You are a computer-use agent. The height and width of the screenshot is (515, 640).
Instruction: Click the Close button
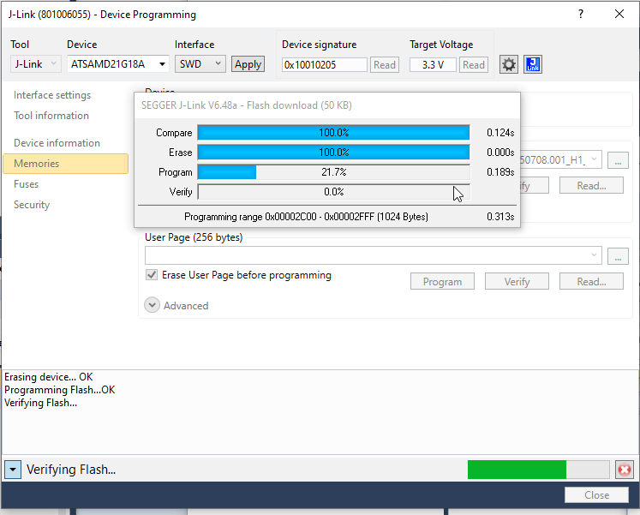click(596, 495)
